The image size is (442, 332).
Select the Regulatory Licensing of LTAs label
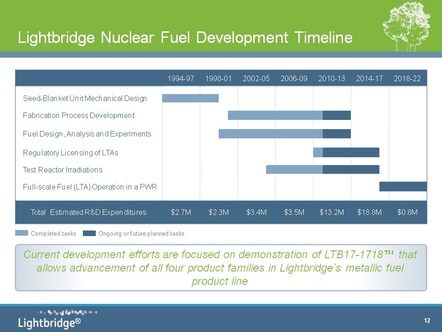(x=70, y=153)
